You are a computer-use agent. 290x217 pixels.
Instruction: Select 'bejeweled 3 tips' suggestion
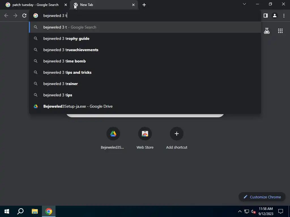click(x=145, y=95)
